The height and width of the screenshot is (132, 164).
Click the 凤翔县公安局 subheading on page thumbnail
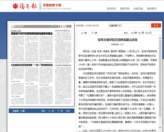coord(16,31)
